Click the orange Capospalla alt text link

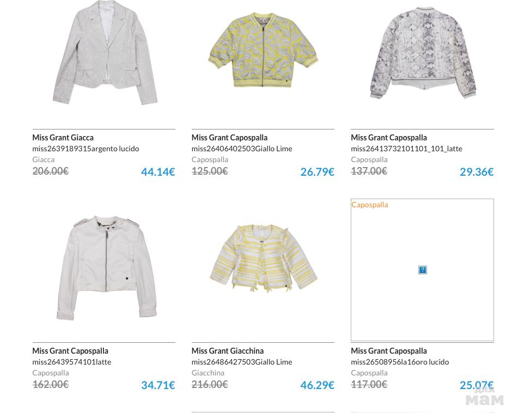369,205
